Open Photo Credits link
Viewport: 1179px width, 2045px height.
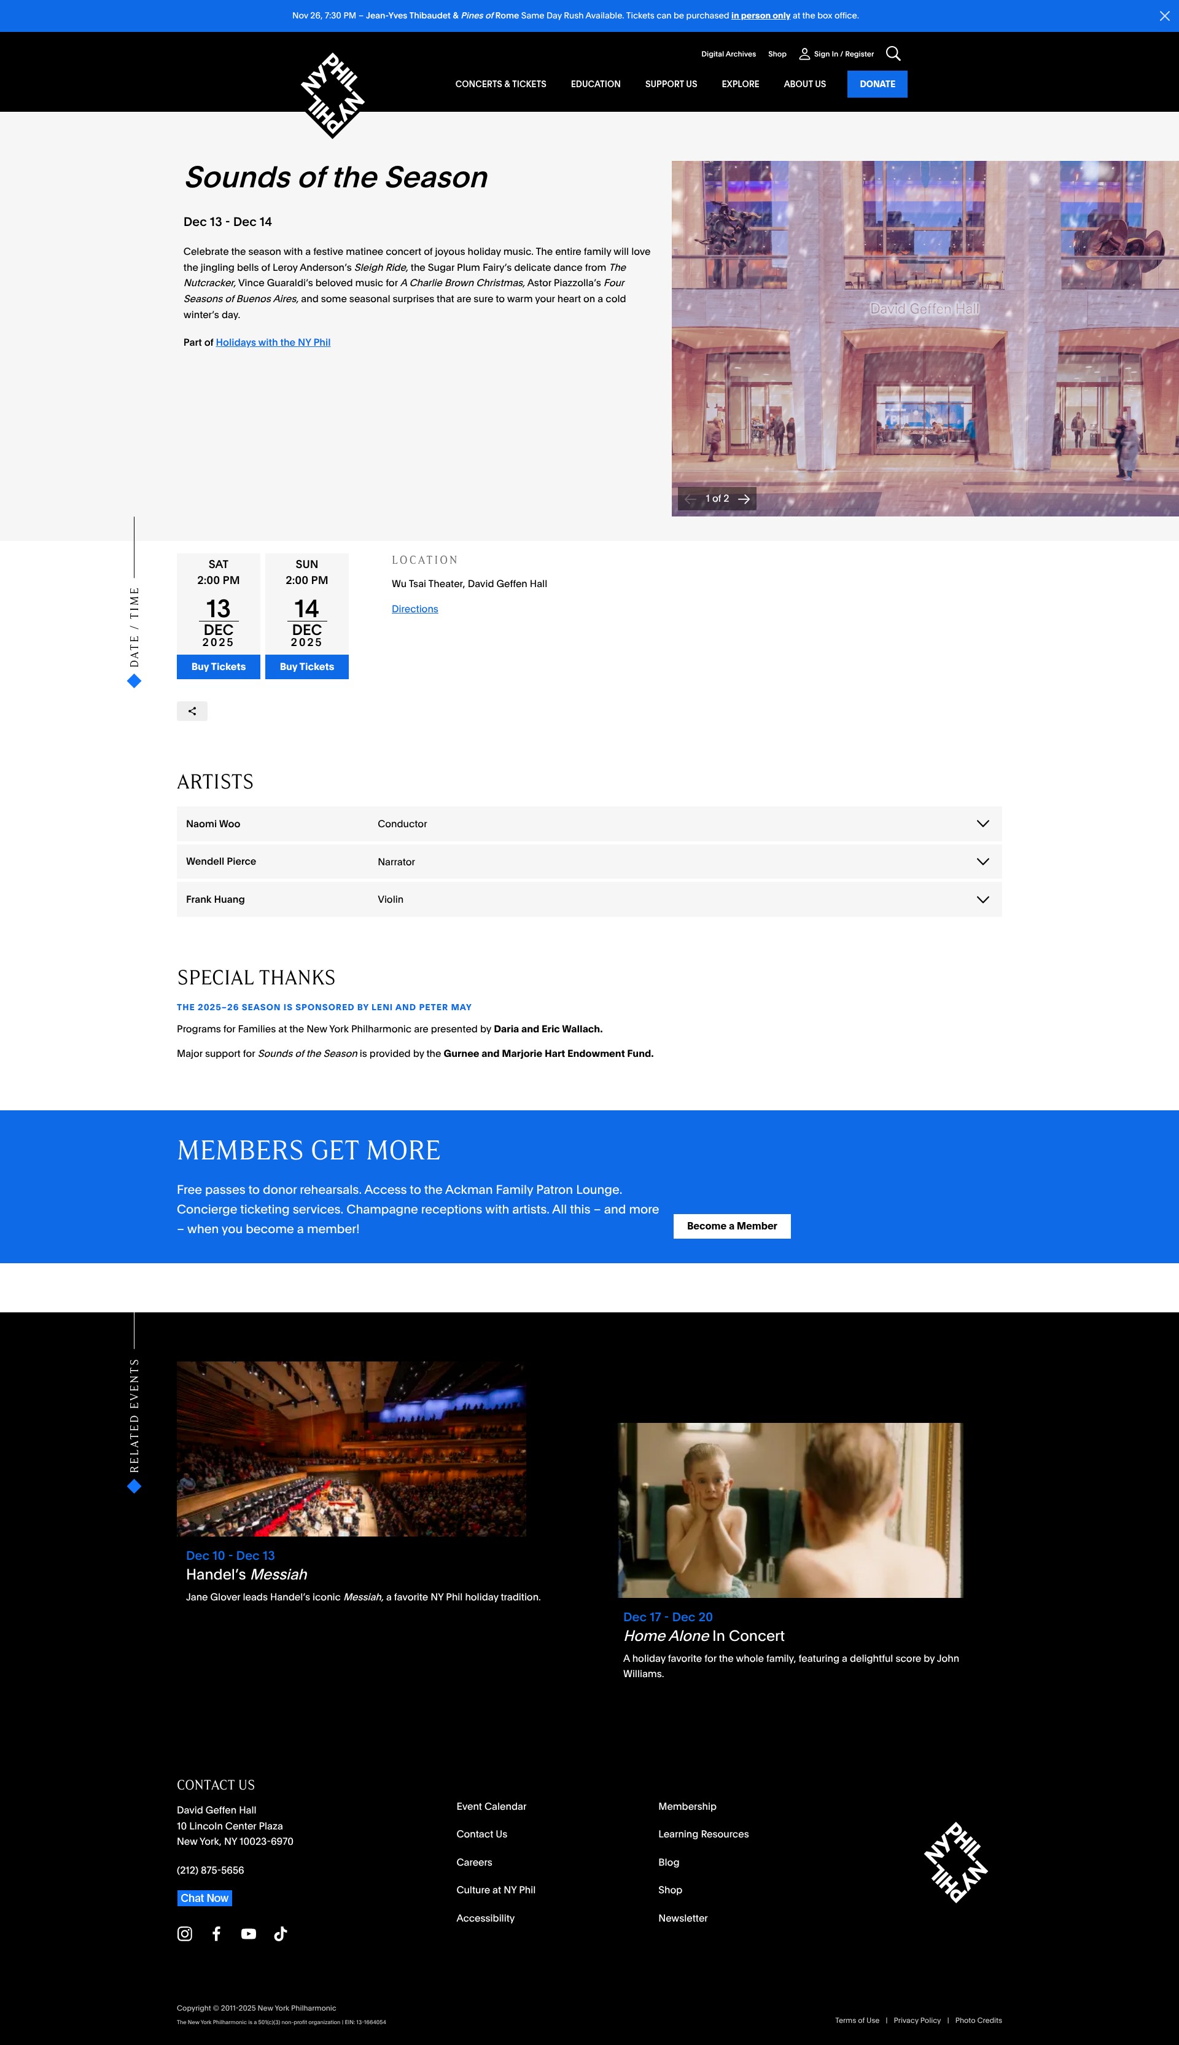[978, 2020]
